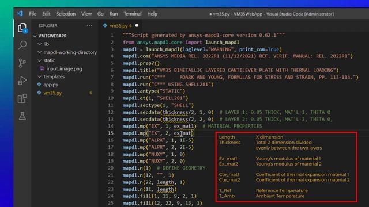Viewport: 369px width, 207px height.
Task: Open app.py from the explorer
Action: [x=51, y=85]
